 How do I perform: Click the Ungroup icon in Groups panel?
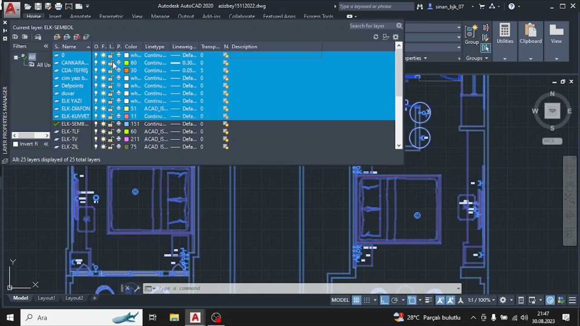tap(486, 28)
